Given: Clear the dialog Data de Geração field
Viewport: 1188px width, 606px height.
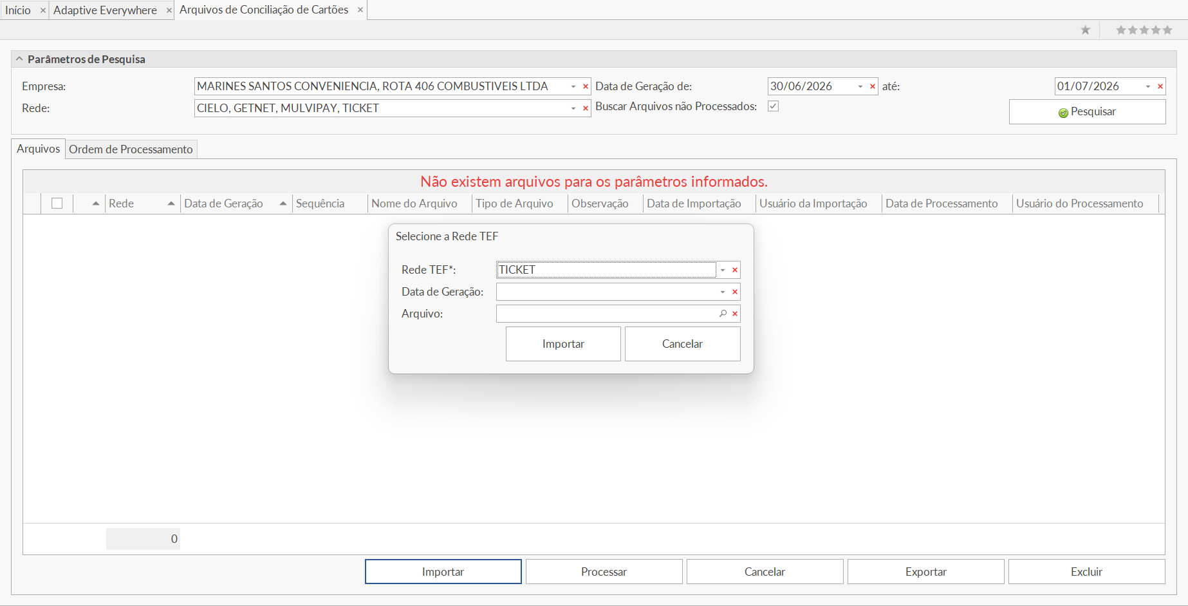Looking at the screenshot, I should 735,292.
